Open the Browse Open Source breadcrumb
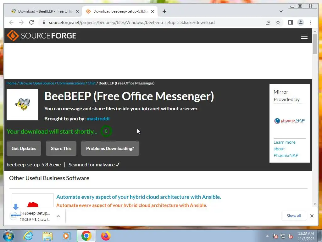Screen dimensions: 322x242 coord(37,83)
